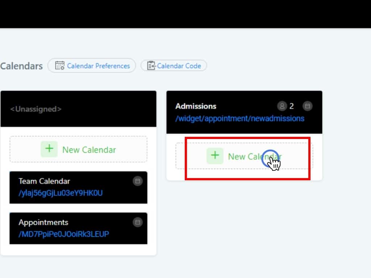371x278 pixels.
Task: Open the Admissions group options menu icon
Action: click(x=308, y=106)
